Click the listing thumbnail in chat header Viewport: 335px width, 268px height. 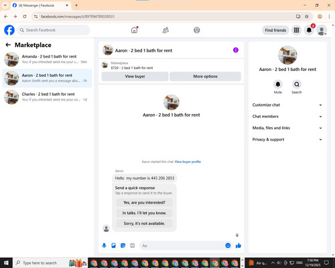[x=108, y=50]
